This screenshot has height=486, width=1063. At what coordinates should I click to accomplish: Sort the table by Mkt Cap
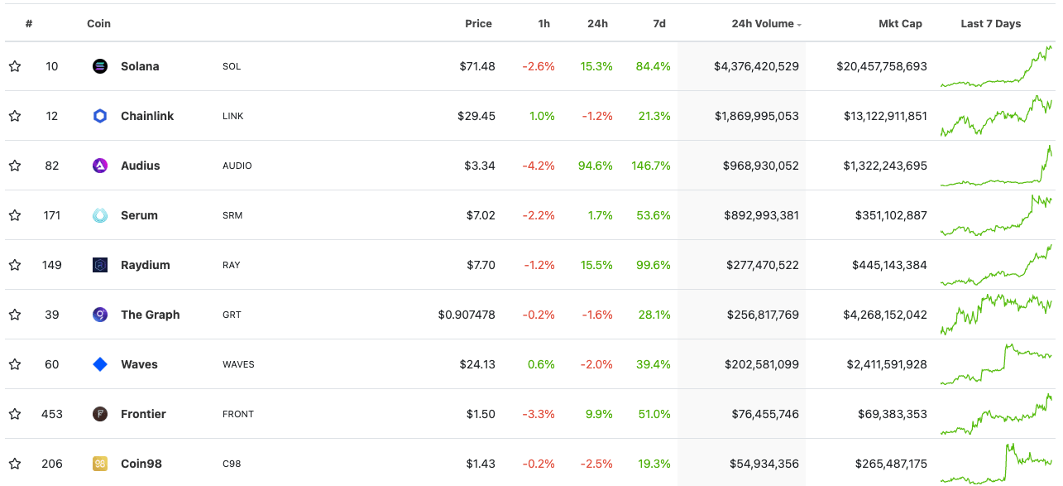pos(900,24)
